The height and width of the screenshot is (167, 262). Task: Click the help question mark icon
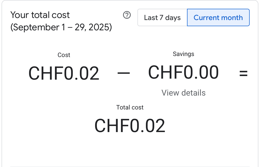[x=127, y=15]
